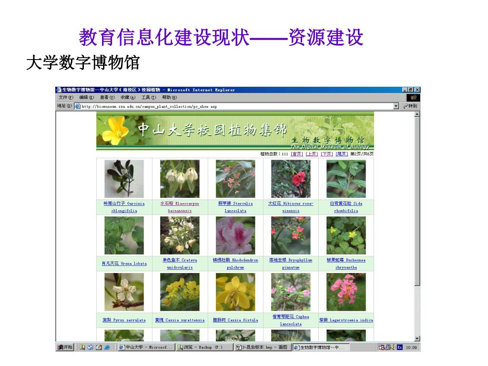Open the Duchesnea chrysantha plant link
The width and height of the screenshot is (488, 366).
point(346,263)
